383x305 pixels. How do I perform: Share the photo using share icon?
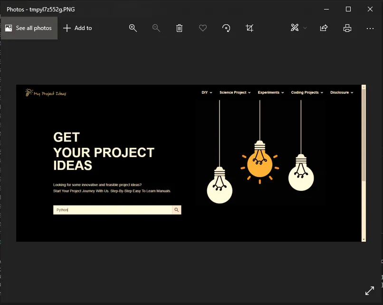click(324, 28)
